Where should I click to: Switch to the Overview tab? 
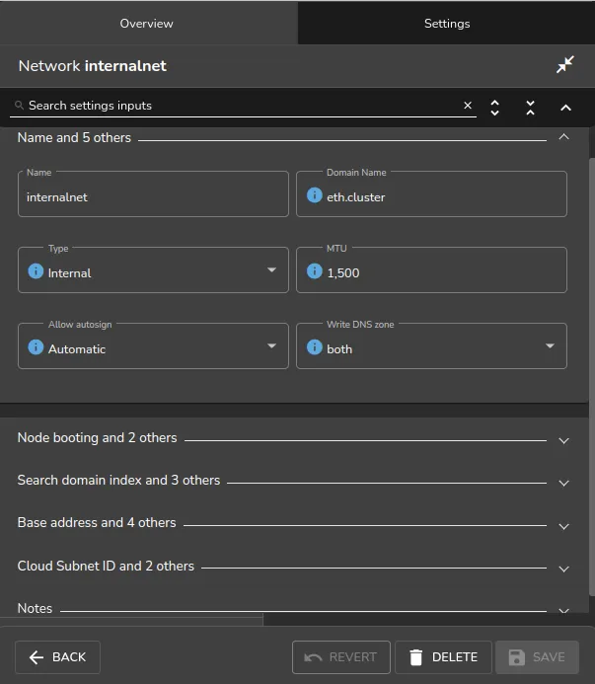[149, 23]
